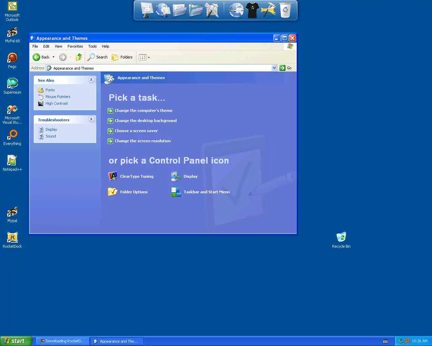Open the recycle bin icon in the dock

point(285,10)
